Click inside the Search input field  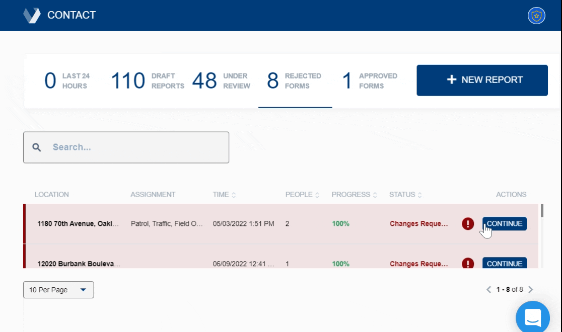click(x=126, y=147)
